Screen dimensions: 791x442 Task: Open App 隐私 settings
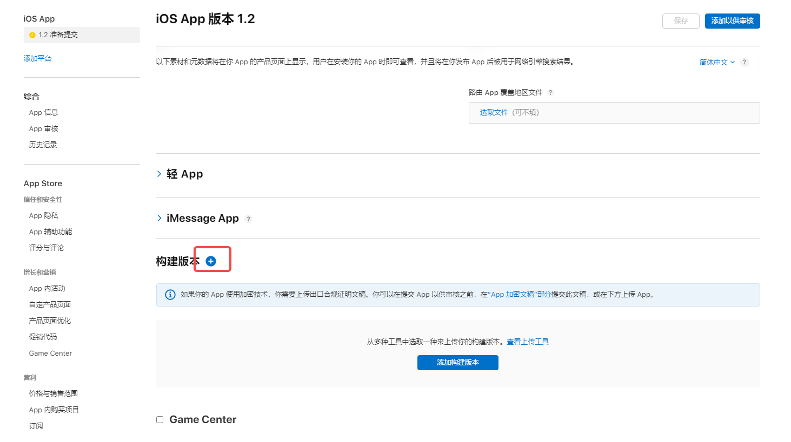point(43,215)
